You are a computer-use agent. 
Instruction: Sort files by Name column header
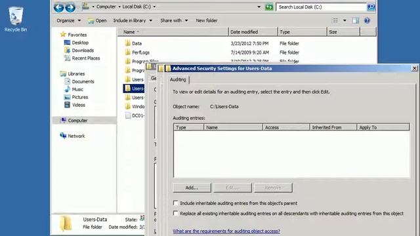pyautogui.click(x=173, y=32)
